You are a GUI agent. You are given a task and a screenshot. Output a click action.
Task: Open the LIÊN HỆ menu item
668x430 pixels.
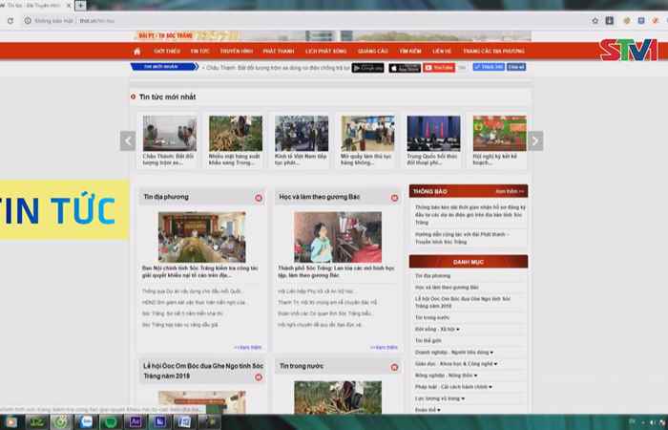click(x=442, y=52)
